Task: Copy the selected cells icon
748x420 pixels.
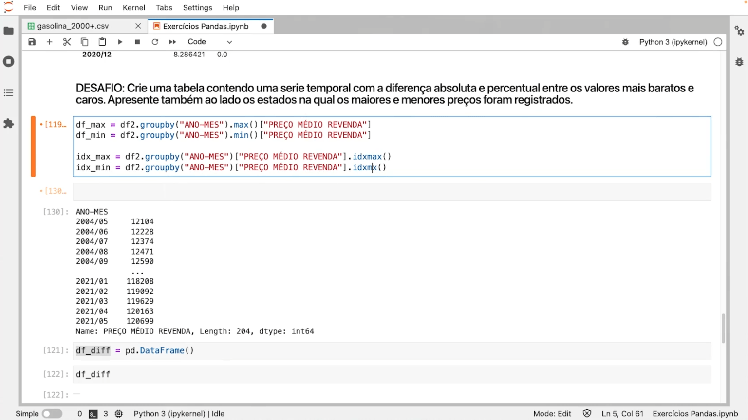Action: (84, 42)
